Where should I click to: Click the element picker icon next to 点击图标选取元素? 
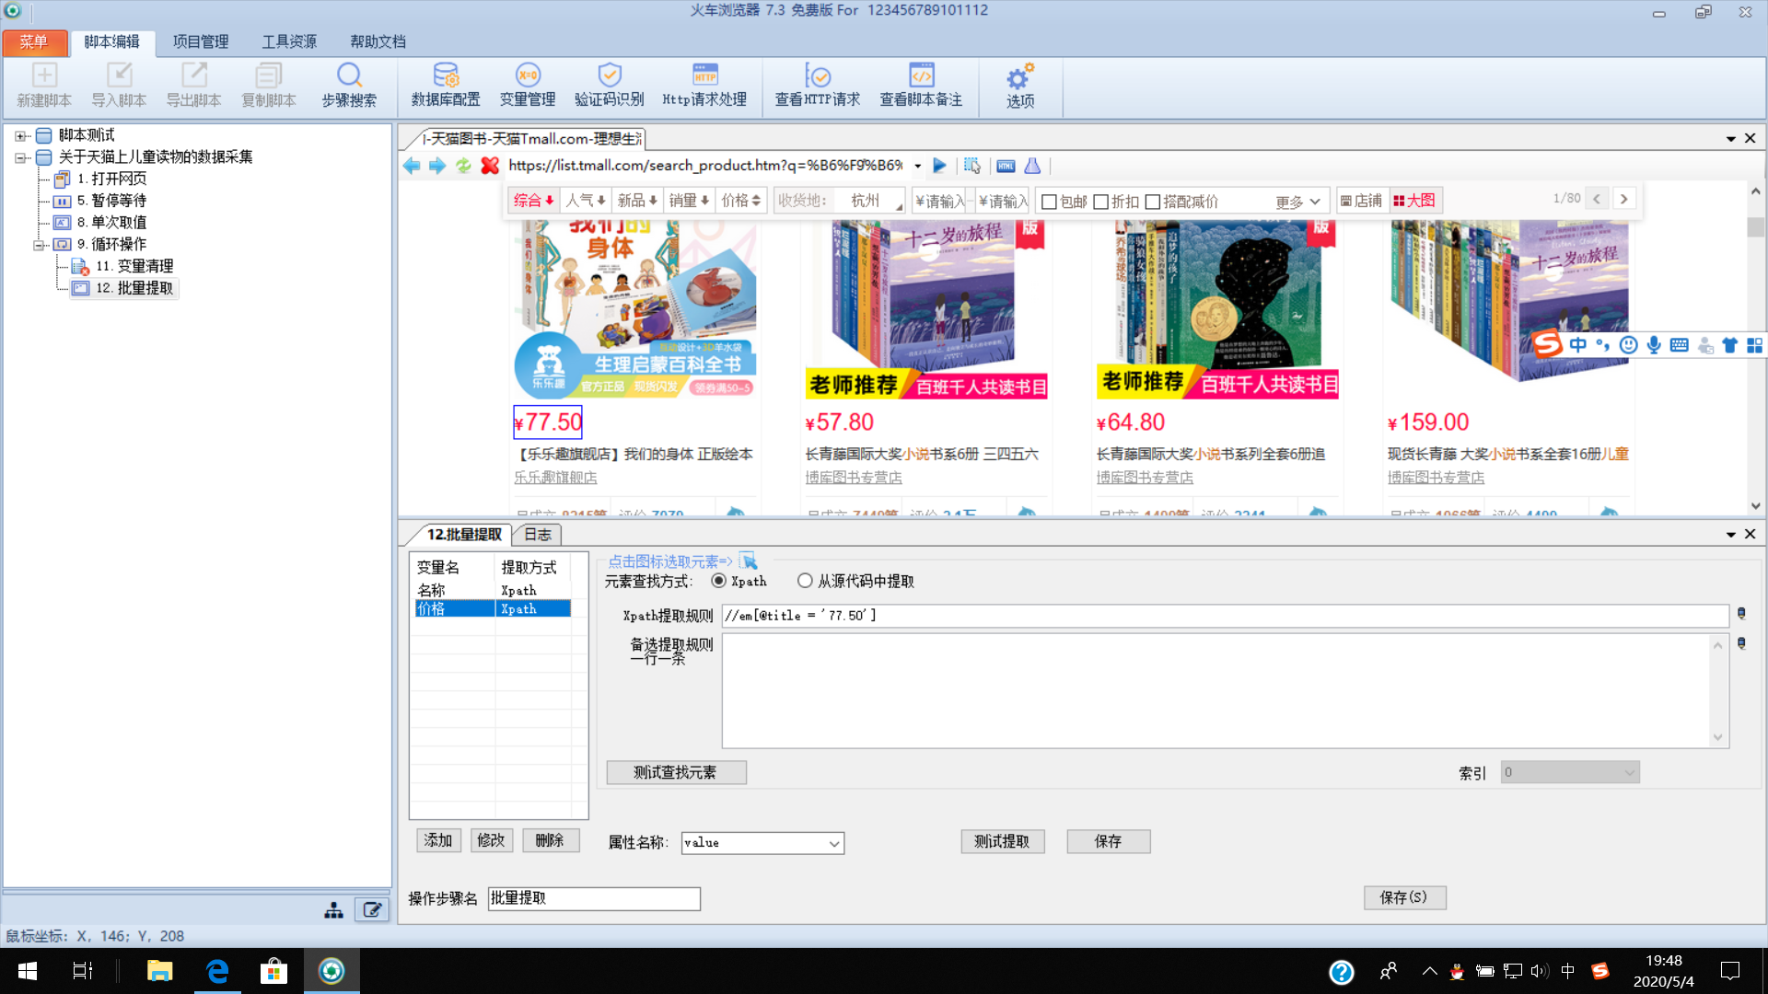tap(749, 561)
